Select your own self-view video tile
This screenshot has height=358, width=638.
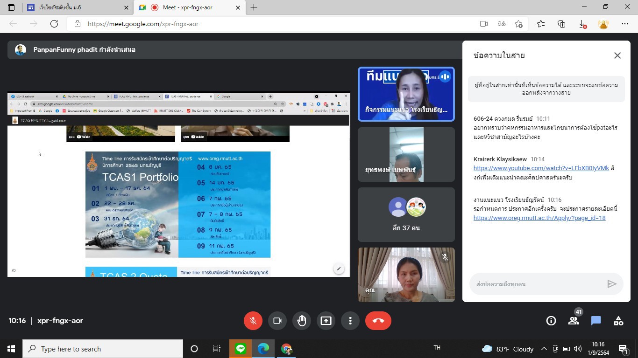406,275
